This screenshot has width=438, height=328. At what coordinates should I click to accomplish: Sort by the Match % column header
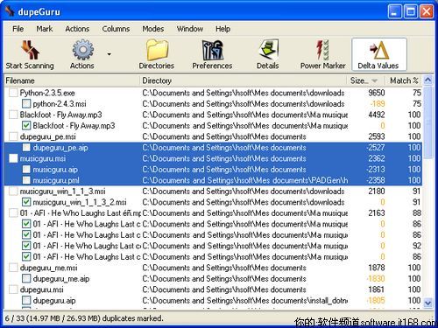coord(404,80)
